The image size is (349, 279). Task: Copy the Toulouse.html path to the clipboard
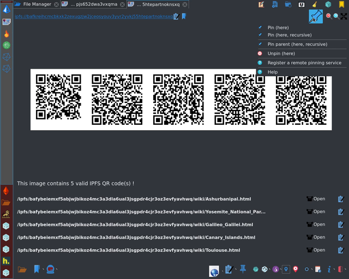341,250
